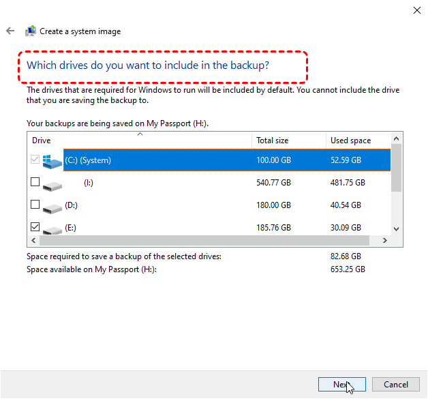This screenshot has height=399, width=428.
Task: Click the horizontal scrollbar left arrow
Action: point(32,241)
